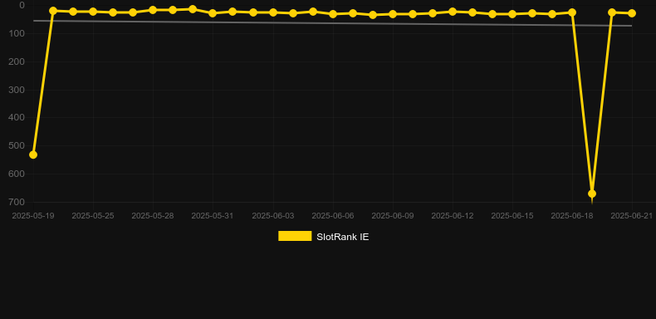Click the data point above 2025-05-25
The image size is (656, 319).
[93, 12]
